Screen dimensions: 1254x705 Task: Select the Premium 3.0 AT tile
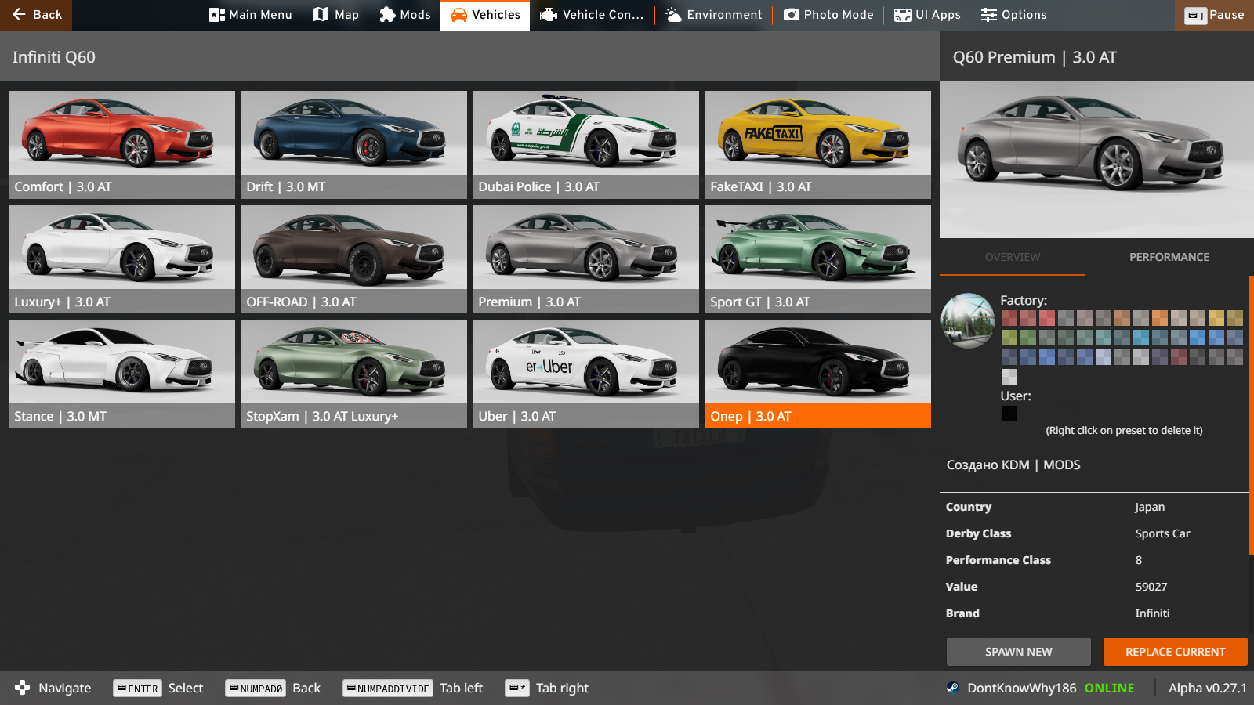[x=586, y=259]
